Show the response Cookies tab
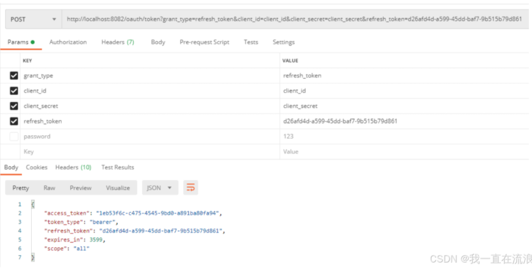Screen dimensions: 532x273 click(37, 167)
